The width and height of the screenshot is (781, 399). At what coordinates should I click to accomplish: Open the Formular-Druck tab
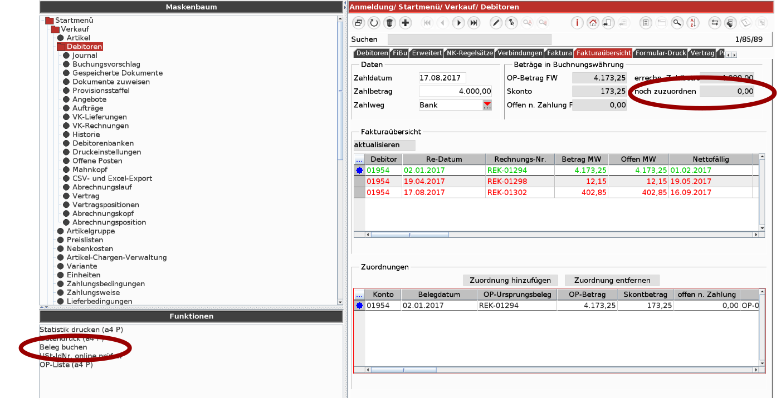(x=660, y=53)
